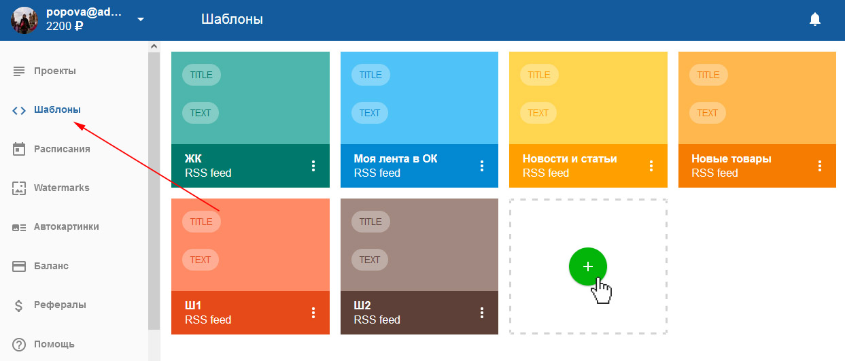Open three-dot menu on ЖК template
845x361 pixels.
[313, 166]
